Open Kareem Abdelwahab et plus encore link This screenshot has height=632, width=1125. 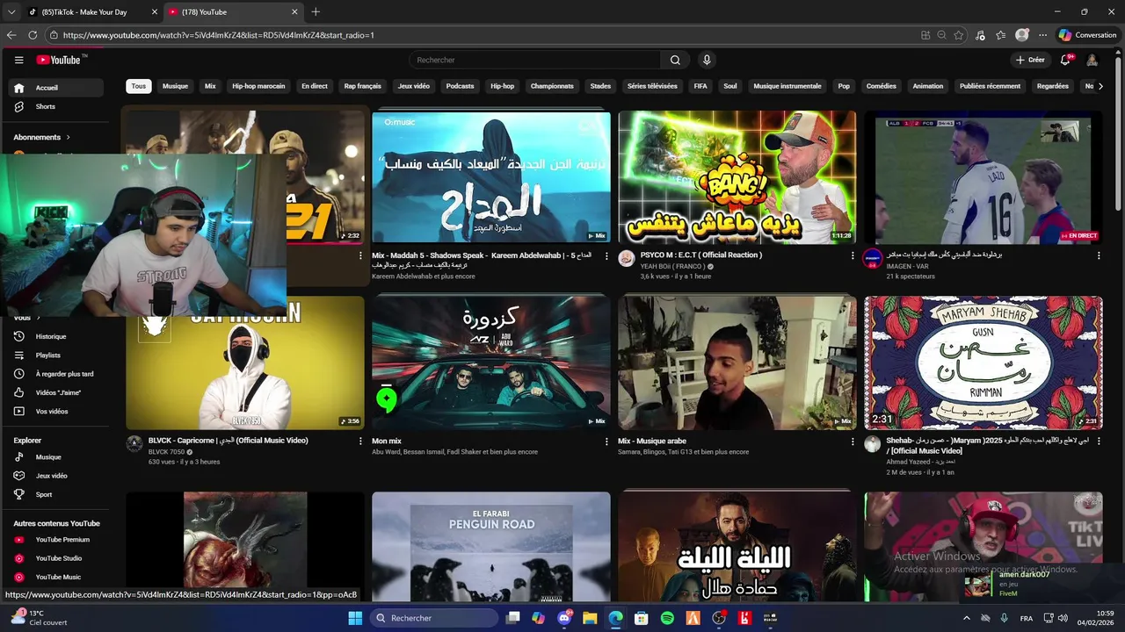tap(423, 276)
